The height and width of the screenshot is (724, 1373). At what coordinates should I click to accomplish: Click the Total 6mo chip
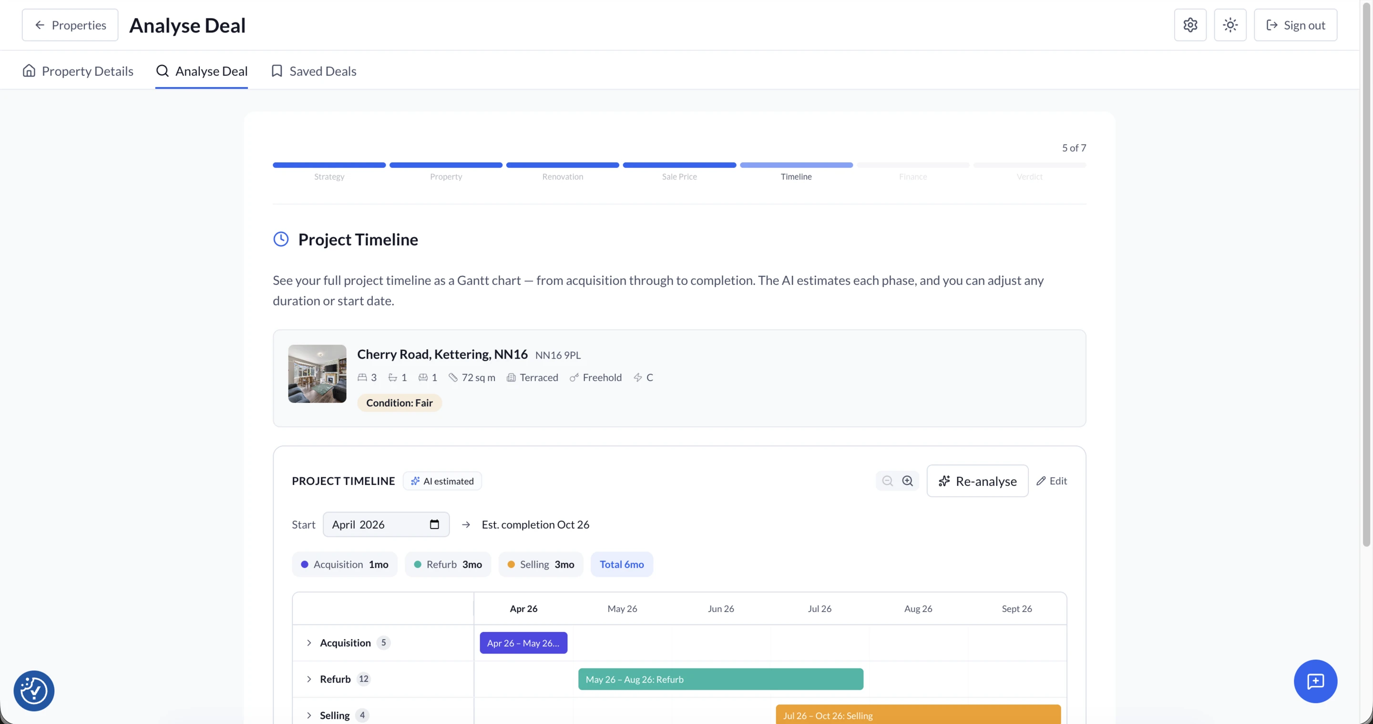[622, 564]
